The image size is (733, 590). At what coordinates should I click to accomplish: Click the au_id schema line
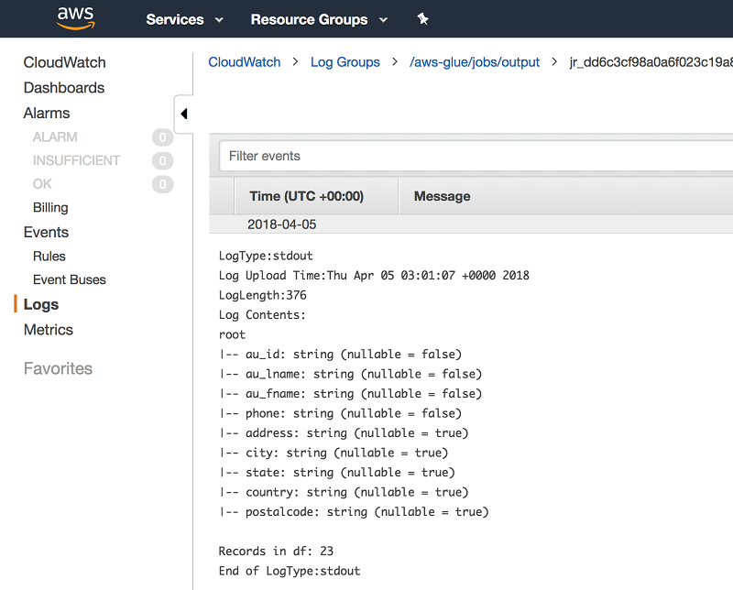click(340, 355)
